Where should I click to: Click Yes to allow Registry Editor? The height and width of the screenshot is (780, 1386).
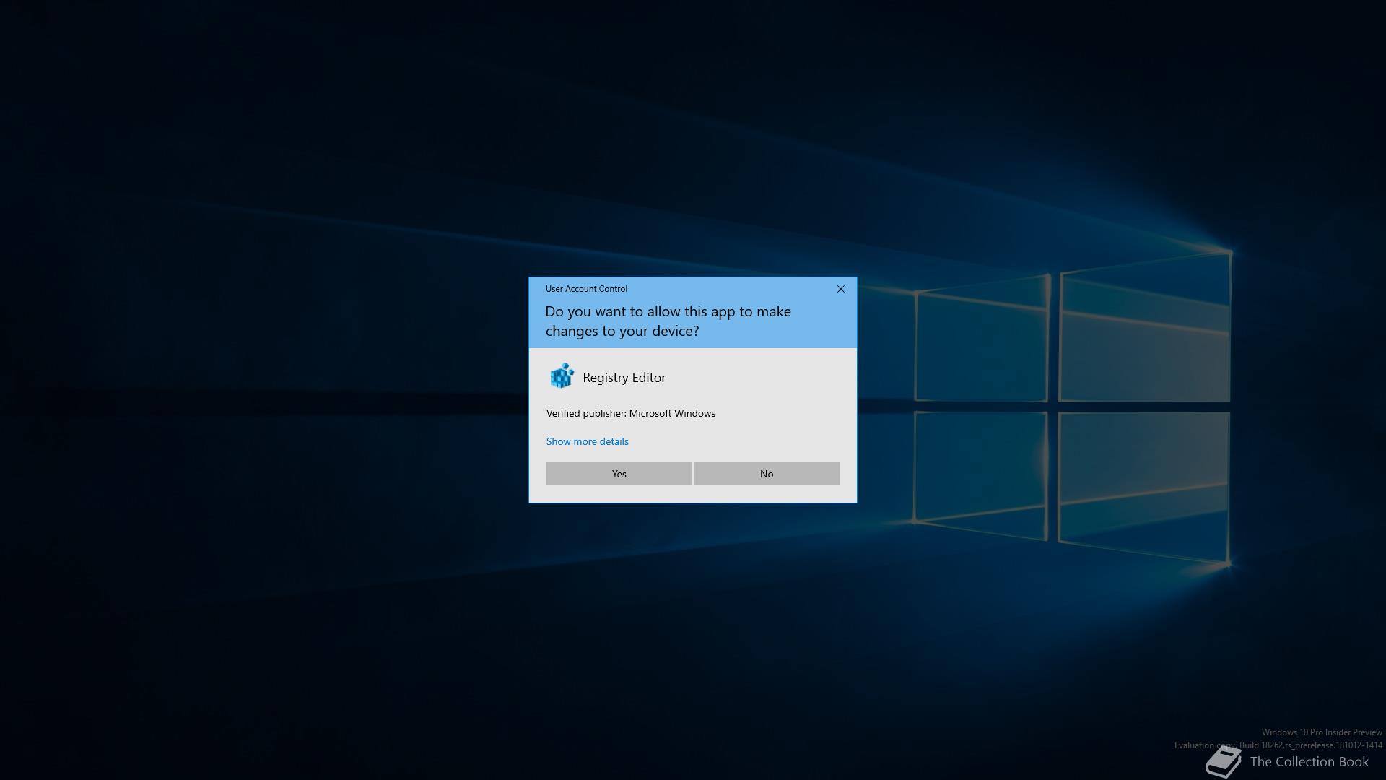(619, 474)
